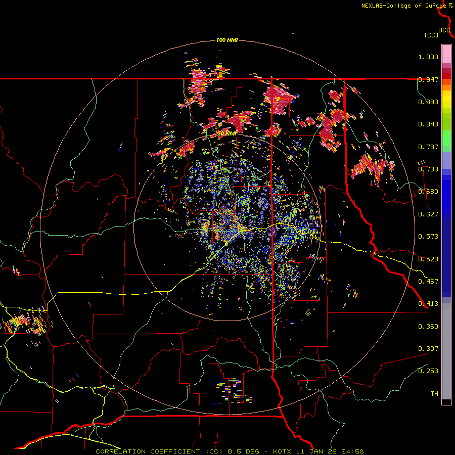Select the 0.733 scale value
The height and width of the screenshot is (455, 455).
coord(428,169)
